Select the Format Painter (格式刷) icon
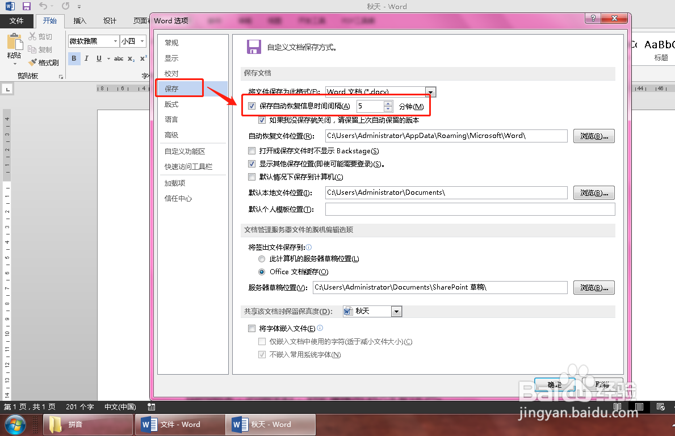Image resolution: width=675 pixels, height=436 pixels. 33,62
